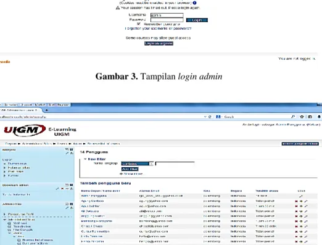Click the dark editing button beside breadcrumb

click(300, 144)
